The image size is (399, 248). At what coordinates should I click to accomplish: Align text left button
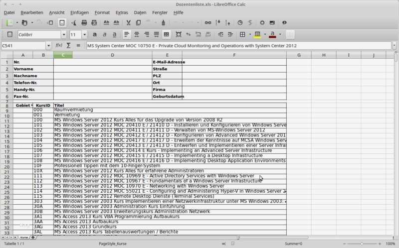click(127, 34)
